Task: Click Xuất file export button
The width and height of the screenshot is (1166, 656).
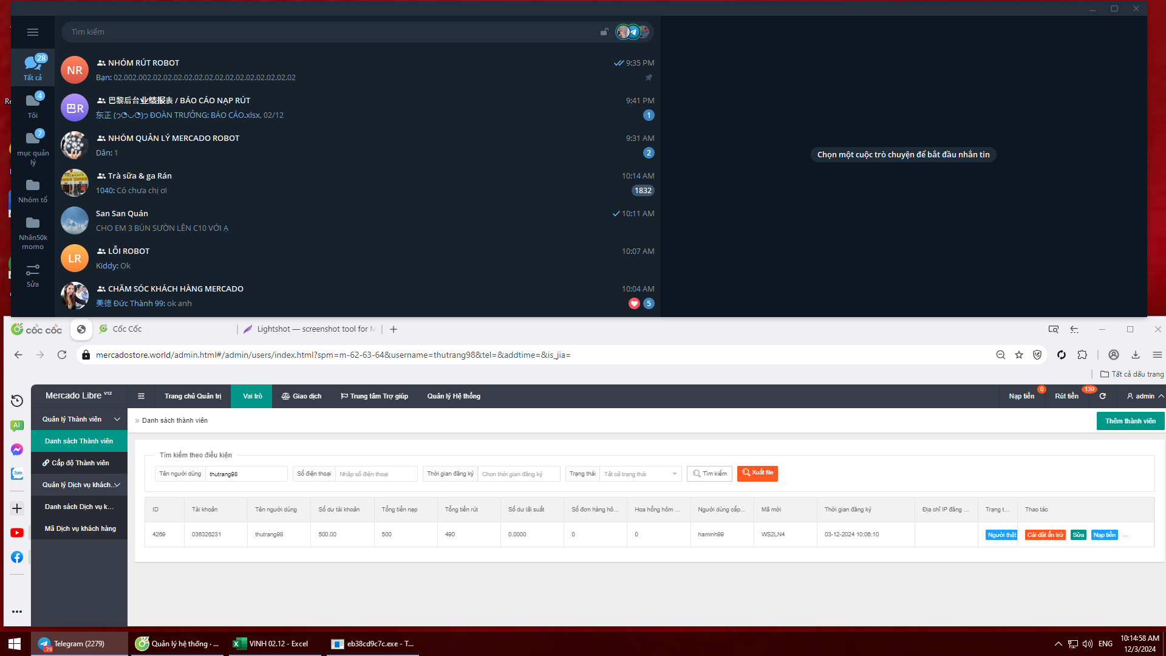Action: click(757, 473)
